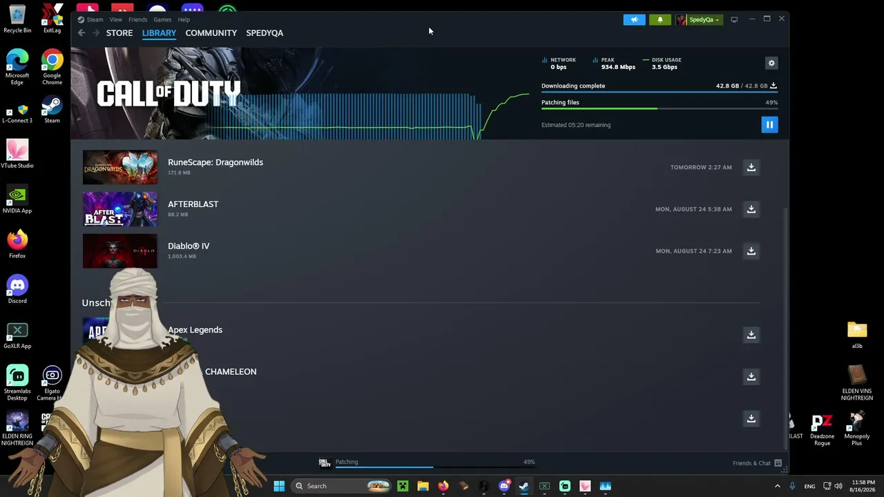Start the Diablo IV update download

tap(751, 251)
